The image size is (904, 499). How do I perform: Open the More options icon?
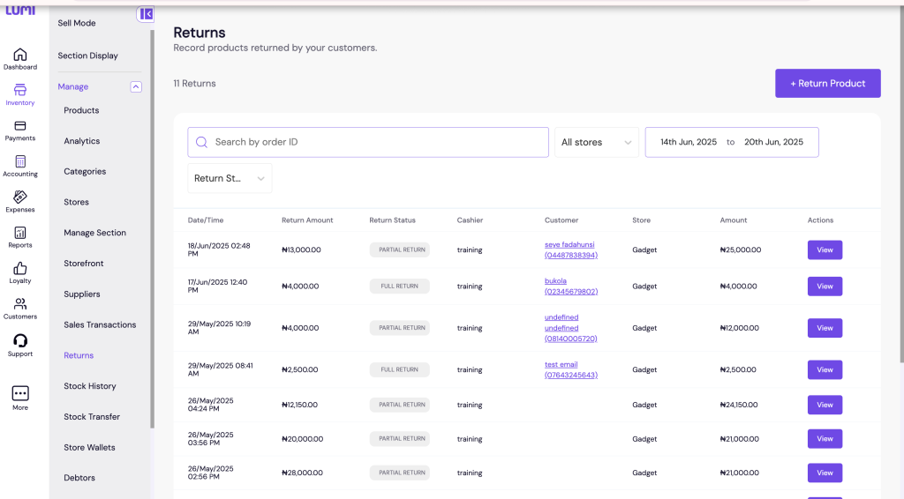[x=20, y=394]
